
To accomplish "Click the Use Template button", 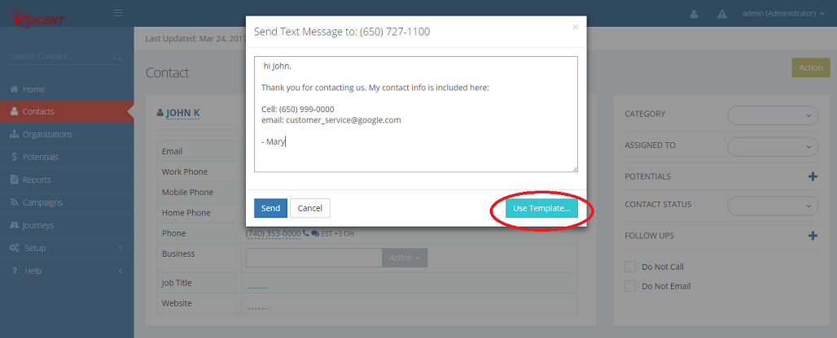I will click(541, 209).
